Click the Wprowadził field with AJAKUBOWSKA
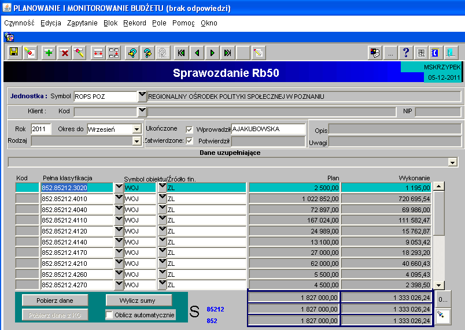The width and height of the screenshot is (465, 330). pos(268,129)
